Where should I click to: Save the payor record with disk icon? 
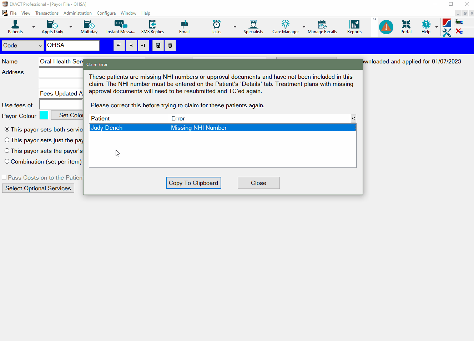(157, 45)
